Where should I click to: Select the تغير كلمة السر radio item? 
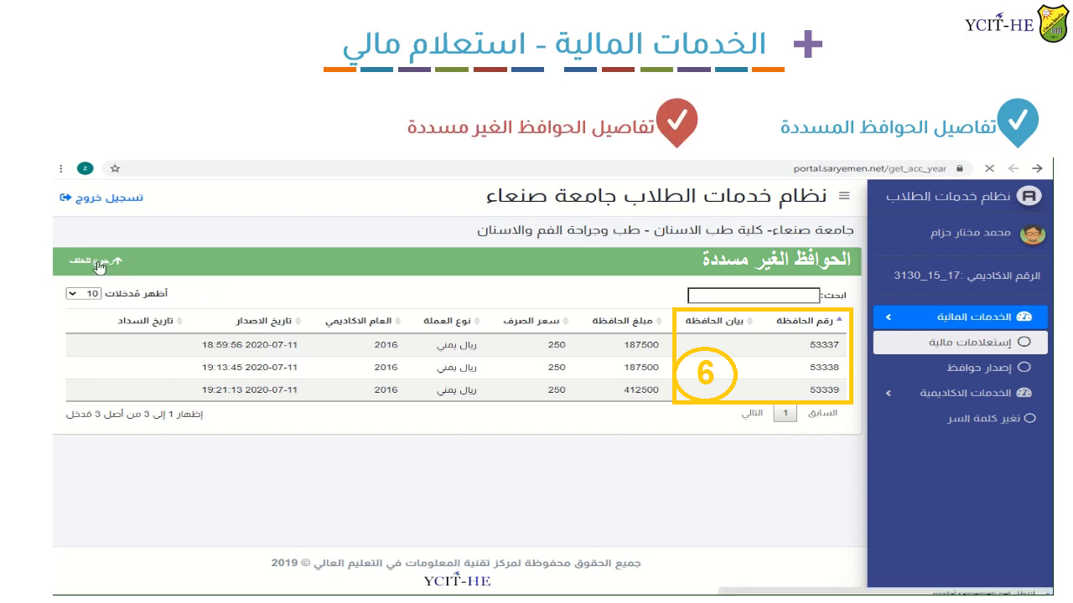click(x=1030, y=418)
